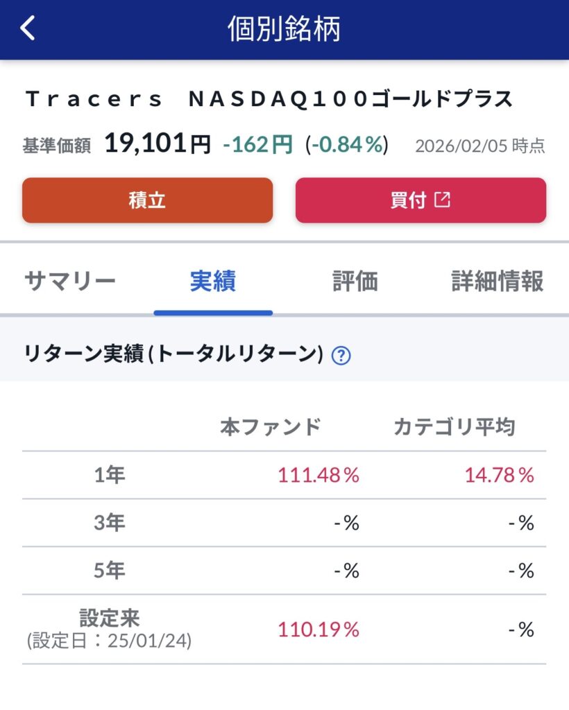569x710 pixels.
Task: Click the 111.48% one-year fund return
Action: 319,475
